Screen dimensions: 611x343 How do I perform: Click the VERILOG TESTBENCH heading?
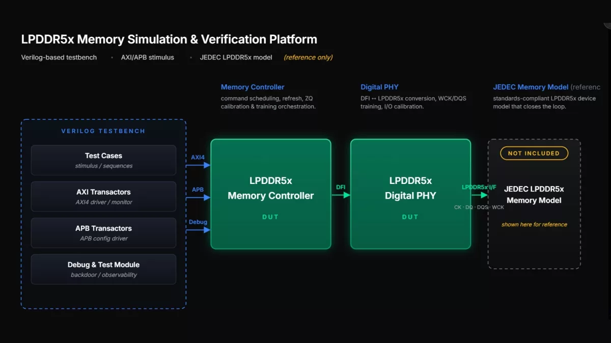tap(103, 131)
